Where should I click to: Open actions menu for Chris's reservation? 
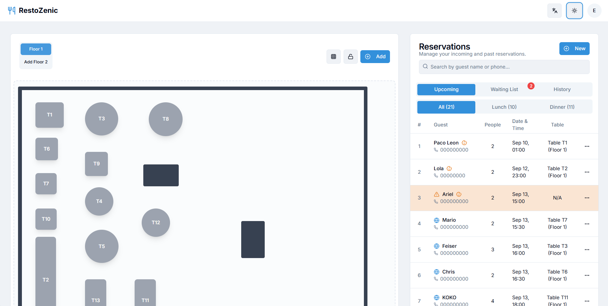(x=587, y=275)
